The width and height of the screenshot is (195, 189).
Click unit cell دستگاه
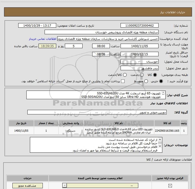pyautogui.click(x=71, y=131)
